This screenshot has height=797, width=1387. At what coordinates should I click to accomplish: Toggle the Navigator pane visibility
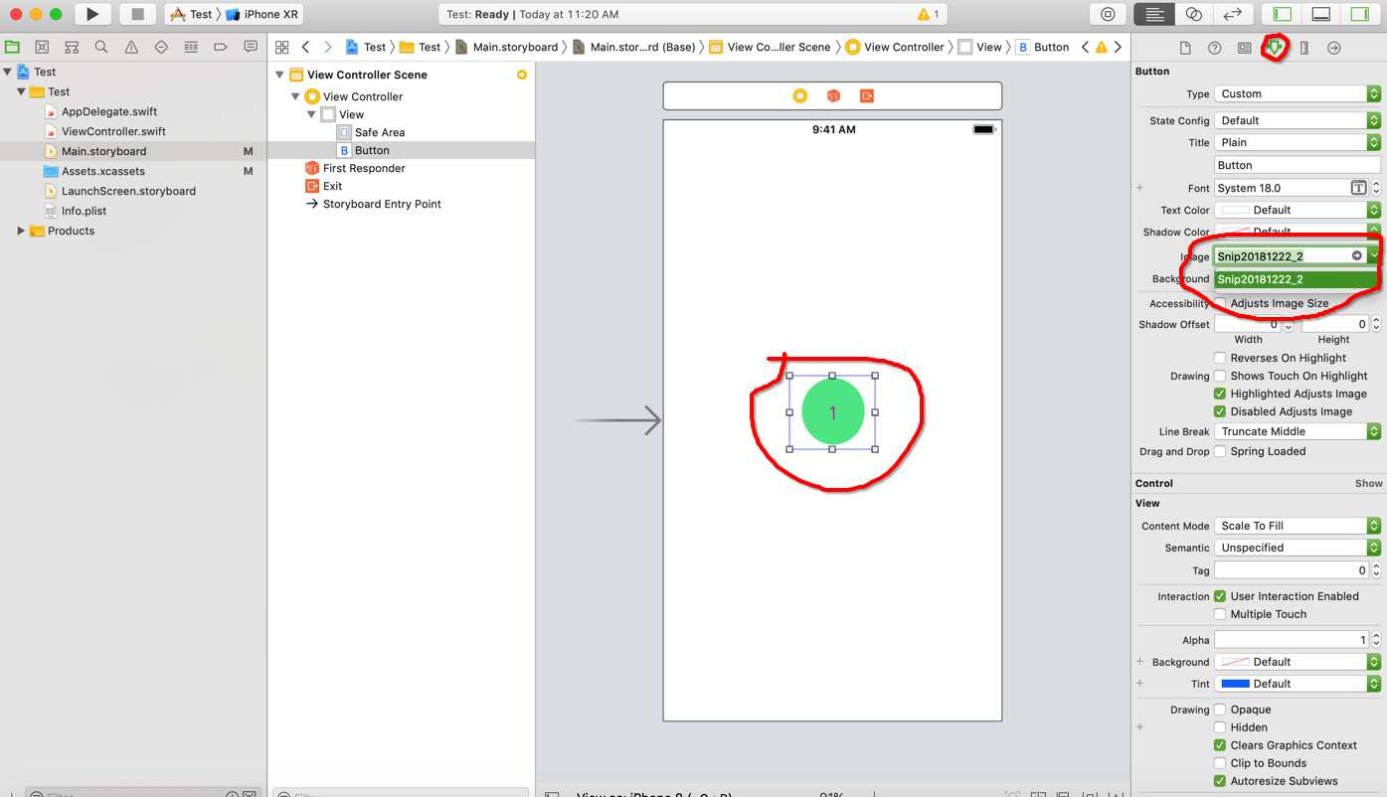tap(1283, 14)
